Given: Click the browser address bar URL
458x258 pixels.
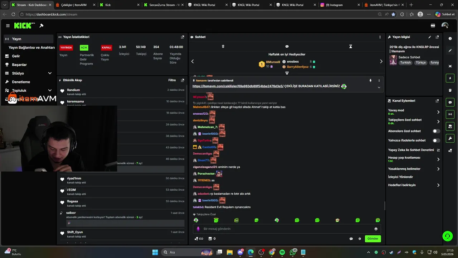Looking at the screenshot, I should (52, 14).
